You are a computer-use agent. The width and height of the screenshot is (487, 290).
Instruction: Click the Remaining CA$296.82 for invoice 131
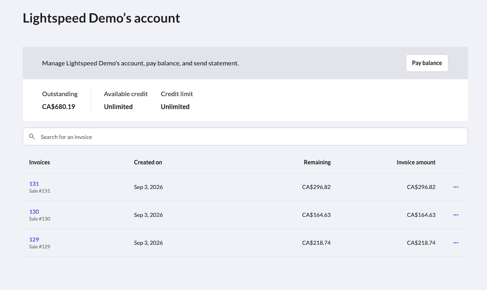click(x=317, y=187)
